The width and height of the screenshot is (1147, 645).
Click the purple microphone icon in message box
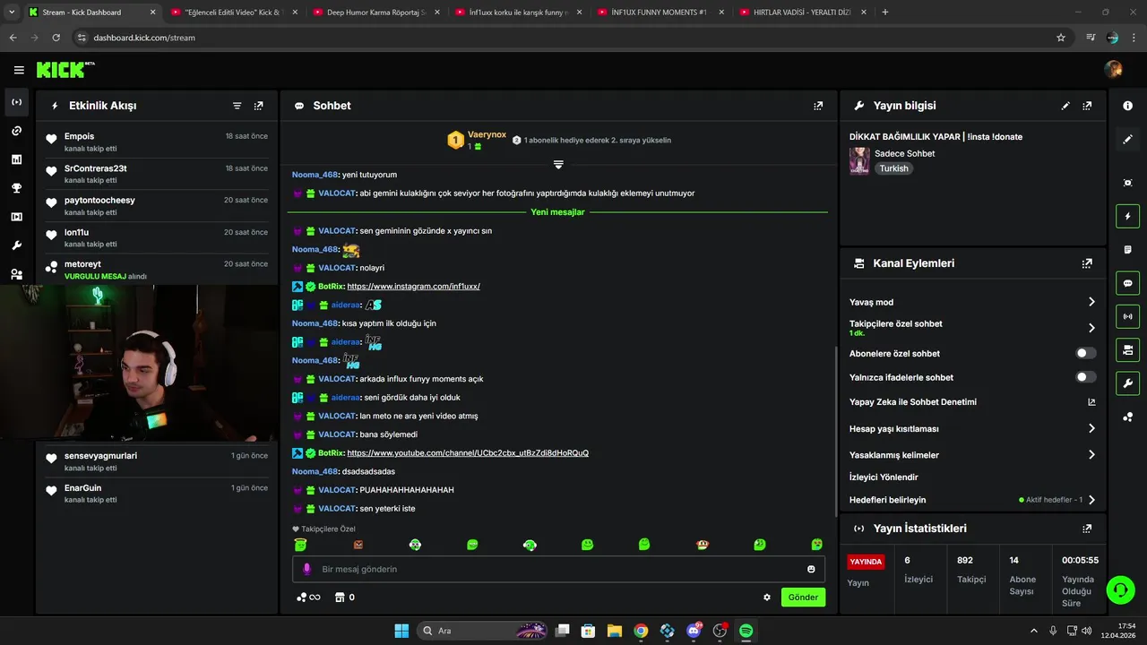tap(307, 569)
